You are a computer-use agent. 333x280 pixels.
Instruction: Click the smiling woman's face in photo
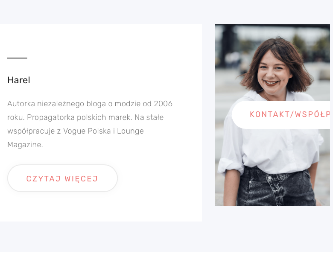[273, 72]
